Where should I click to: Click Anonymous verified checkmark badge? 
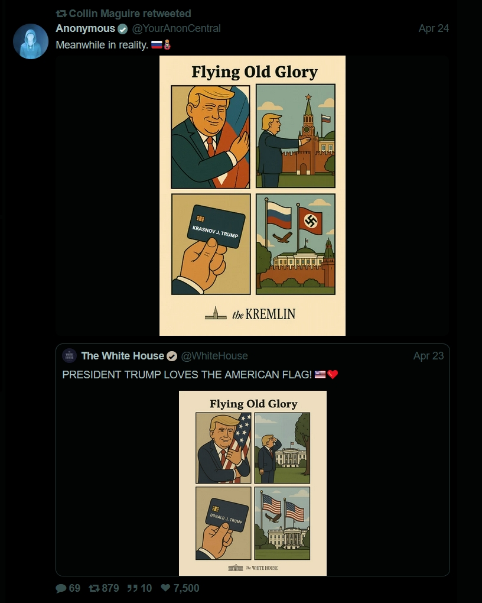pyautogui.click(x=123, y=29)
